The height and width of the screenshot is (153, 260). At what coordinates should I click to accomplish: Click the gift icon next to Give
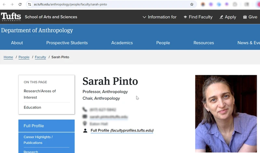(245, 17)
